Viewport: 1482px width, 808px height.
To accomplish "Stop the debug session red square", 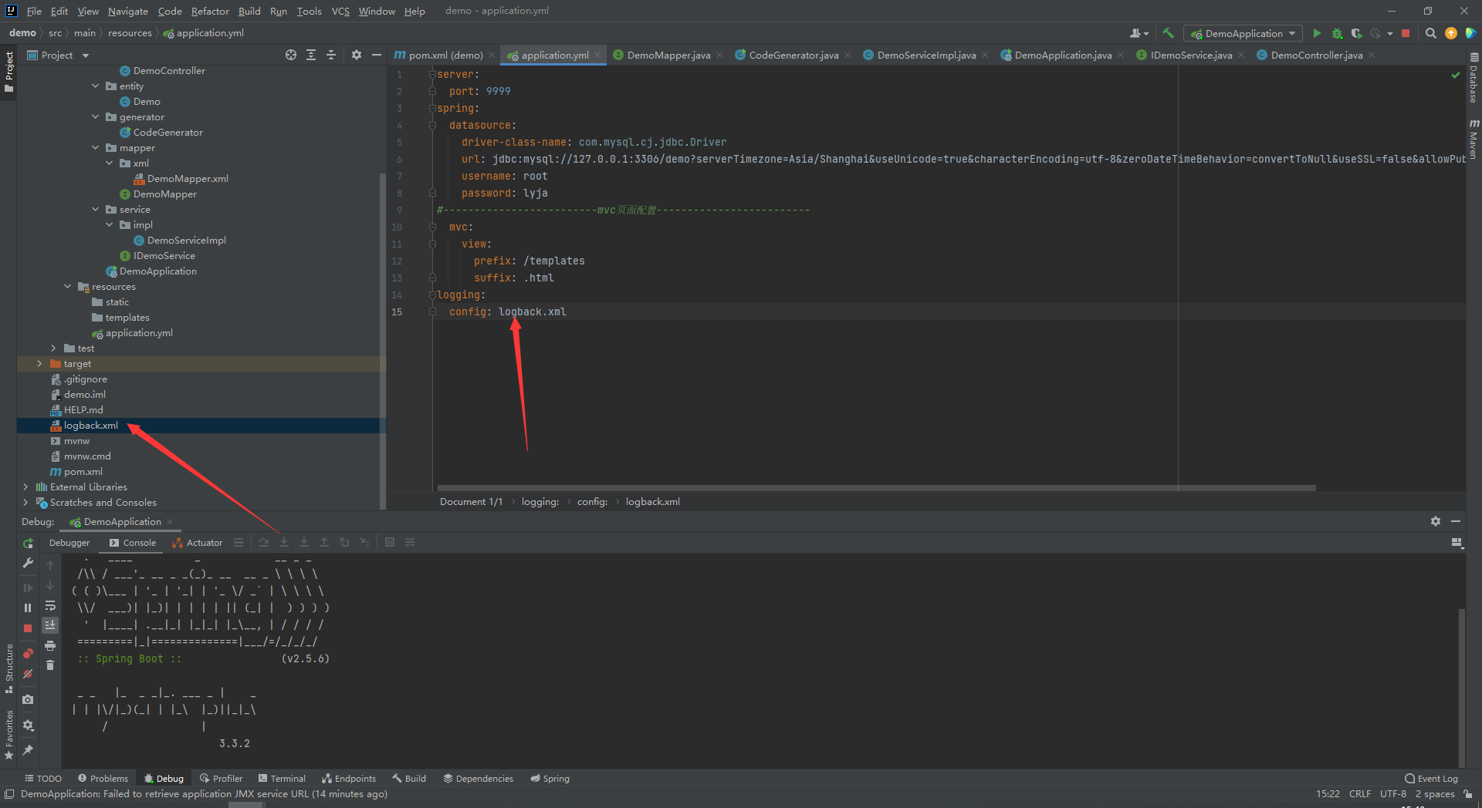I will 28,628.
